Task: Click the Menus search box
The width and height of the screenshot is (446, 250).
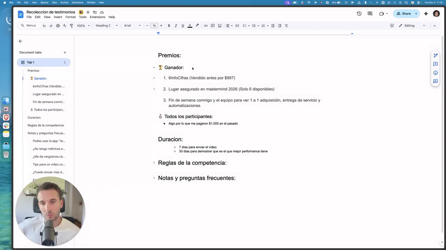Action: [x=28, y=26]
